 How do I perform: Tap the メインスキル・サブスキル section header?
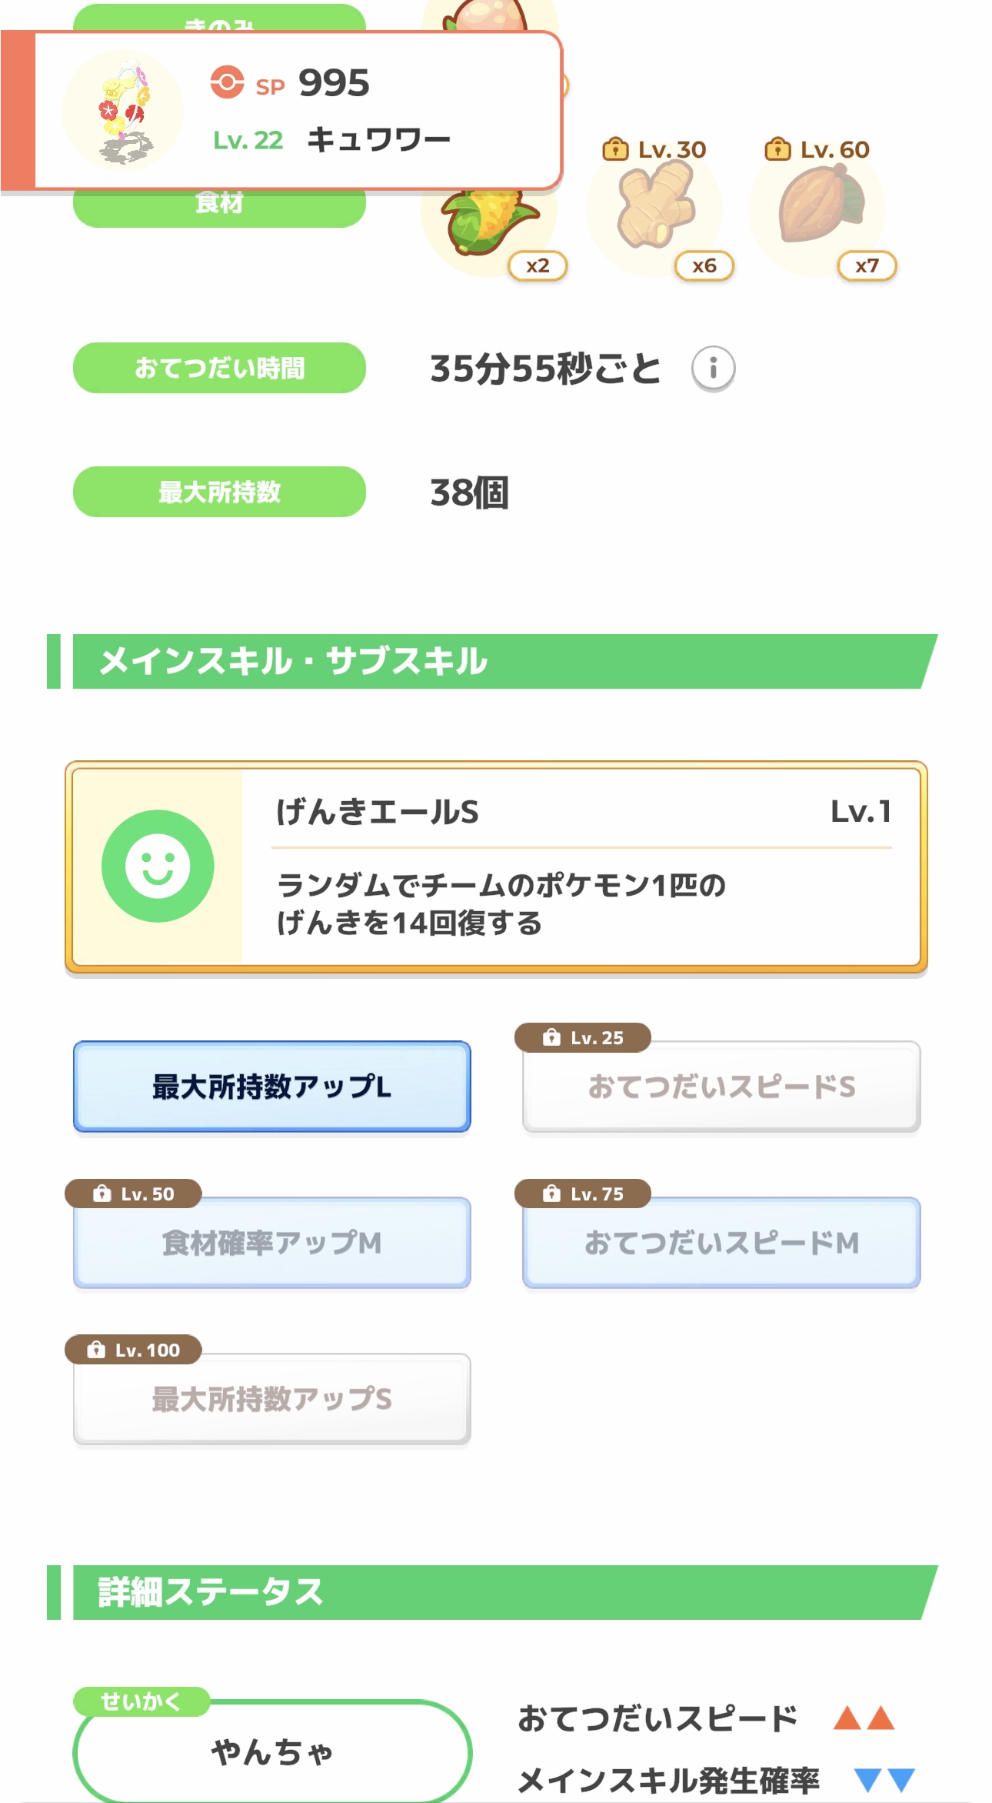(x=492, y=661)
